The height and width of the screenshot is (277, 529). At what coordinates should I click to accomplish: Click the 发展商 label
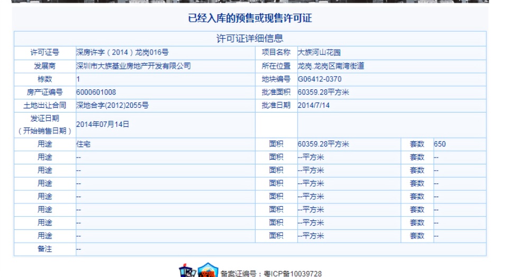pyautogui.click(x=45, y=66)
